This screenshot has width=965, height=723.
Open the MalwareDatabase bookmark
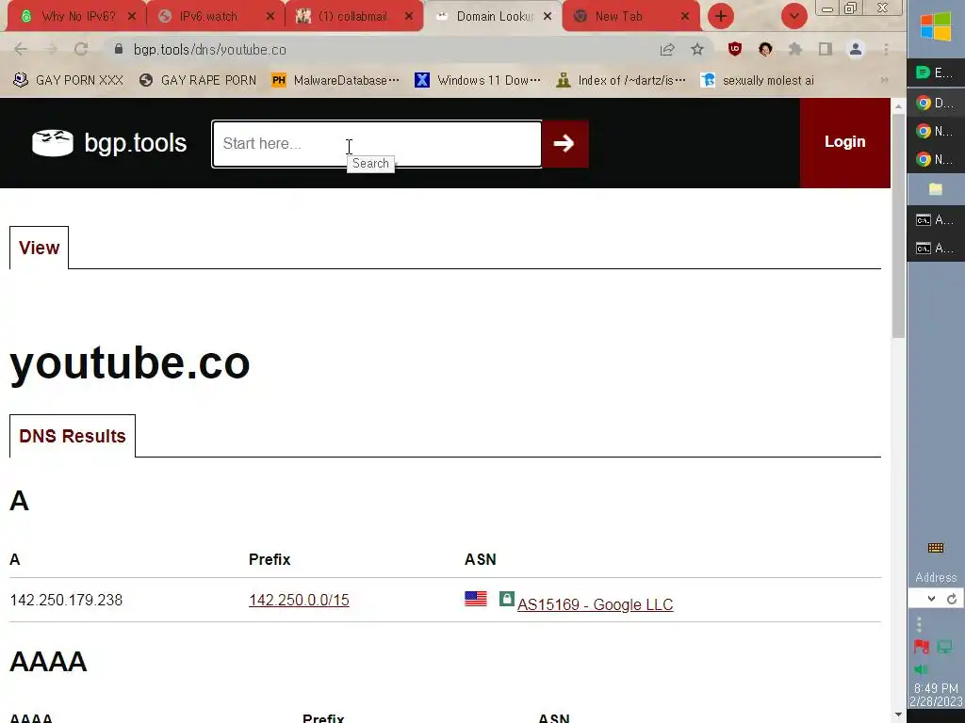(335, 80)
